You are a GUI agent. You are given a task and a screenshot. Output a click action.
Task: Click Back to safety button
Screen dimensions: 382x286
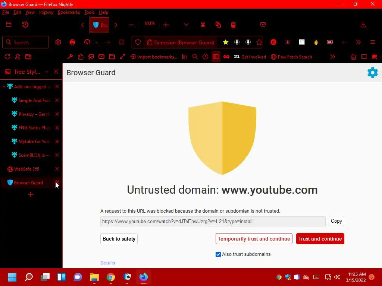point(119,239)
